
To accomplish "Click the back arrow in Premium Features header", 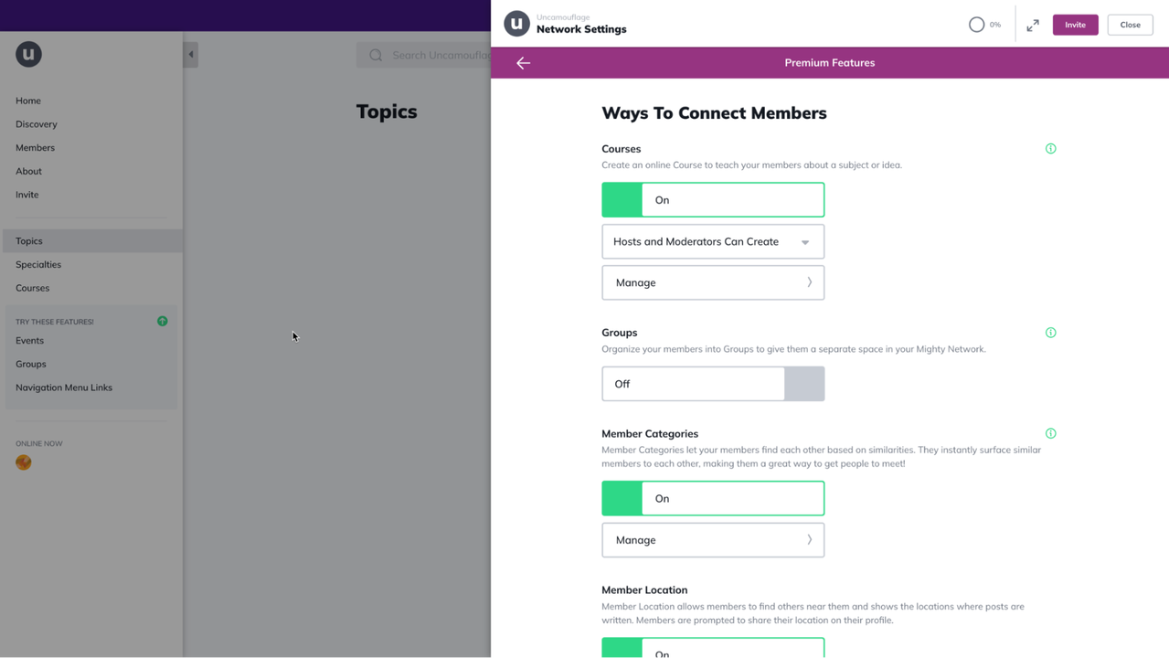I will click(523, 63).
